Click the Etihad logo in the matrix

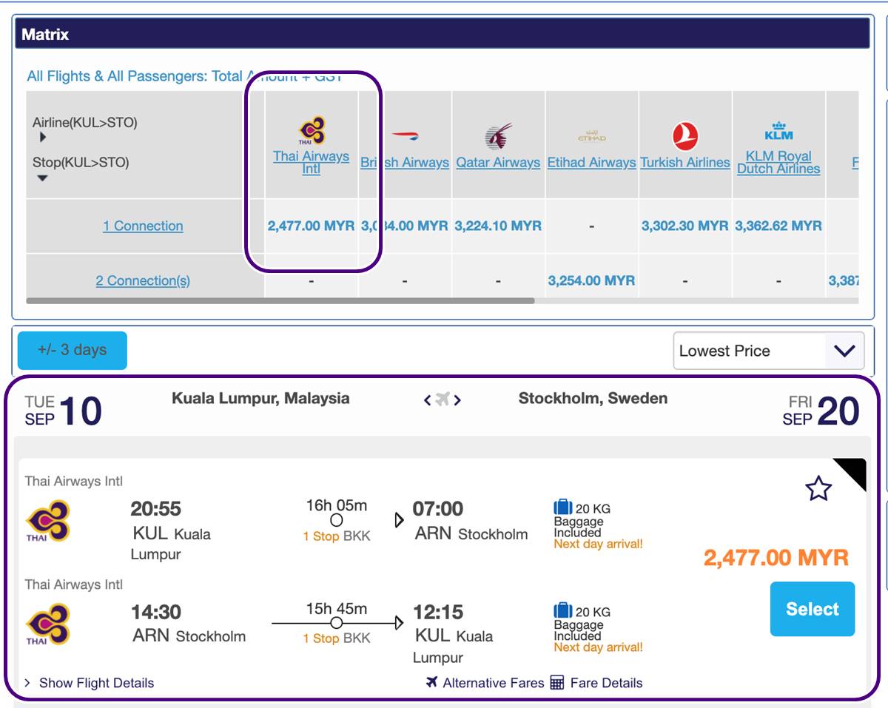(x=591, y=137)
